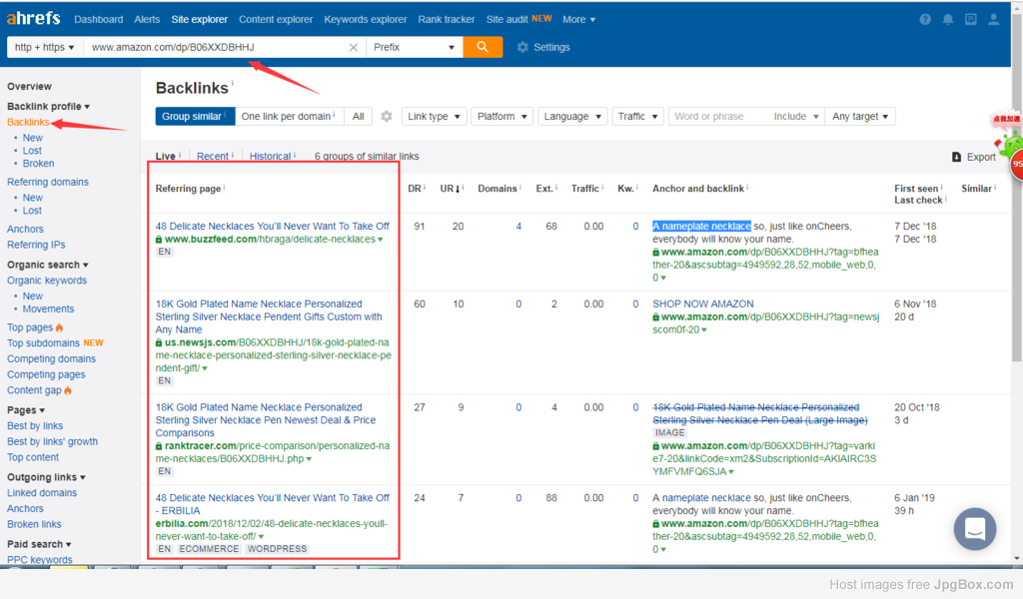Open the Platform filter dropdown
This screenshot has height=599, width=1023.
[x=503, y=116]
